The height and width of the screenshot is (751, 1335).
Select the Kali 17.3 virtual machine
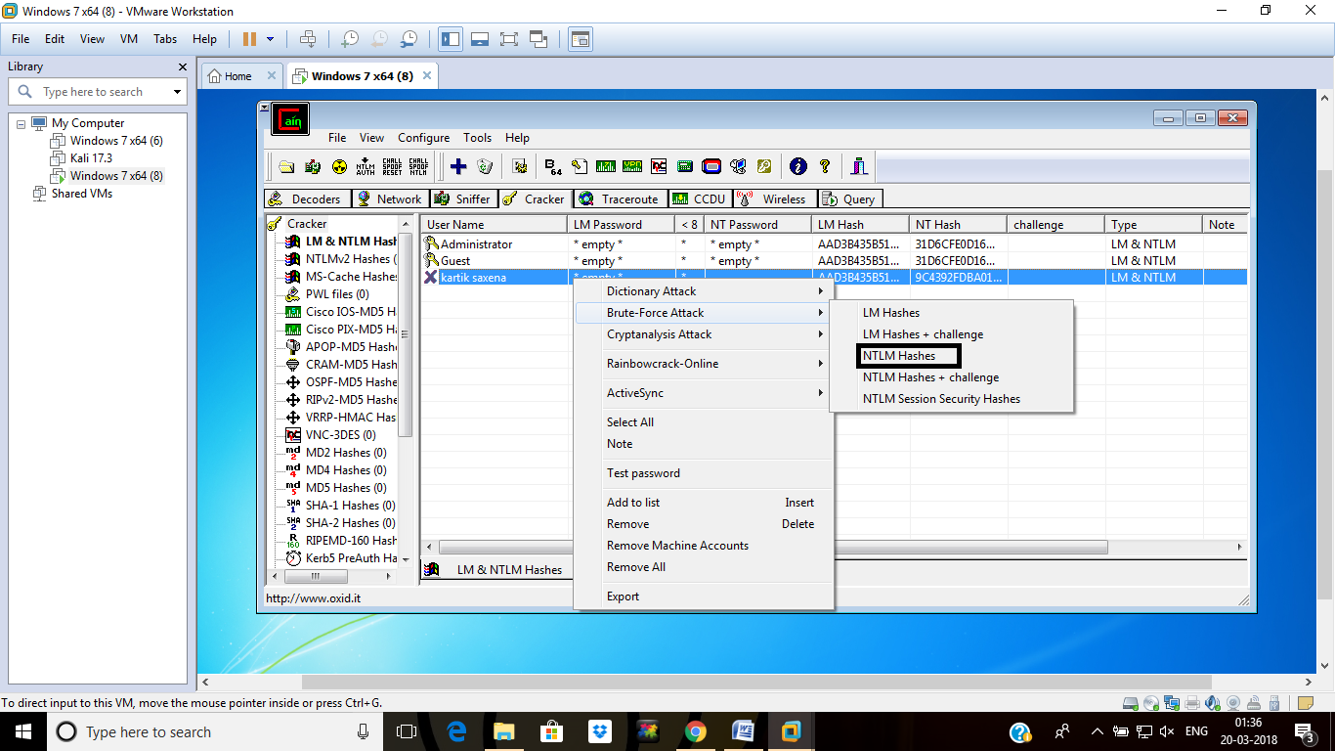coord(91,158)
